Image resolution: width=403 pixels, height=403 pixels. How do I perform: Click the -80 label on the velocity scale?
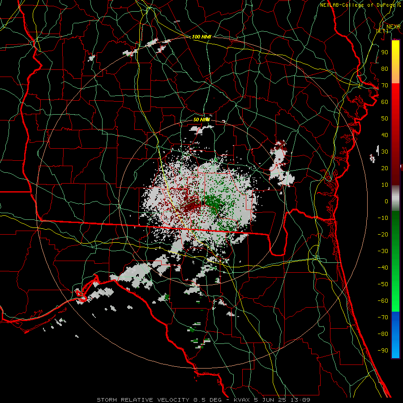tap(383, 334)
